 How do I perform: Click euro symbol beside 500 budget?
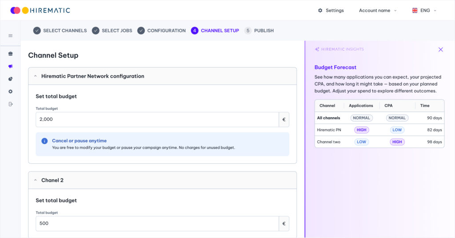pyautogui.click(x=284, y=223)
